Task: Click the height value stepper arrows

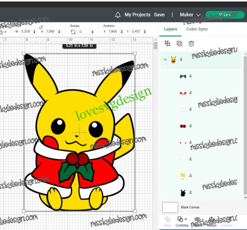Action: click(x=59, y=31)
